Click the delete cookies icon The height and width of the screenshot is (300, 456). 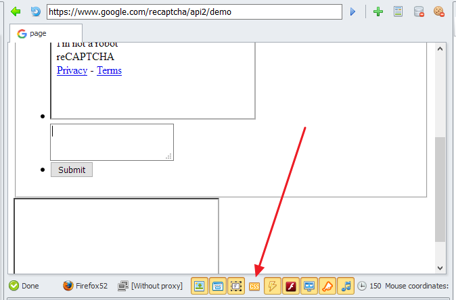pyautogui.click(x=439, y=11)
